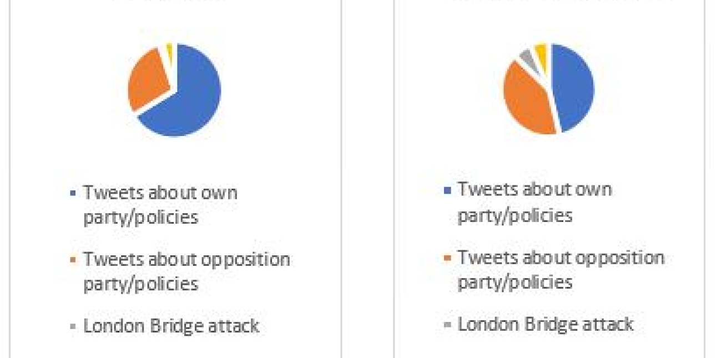Viewport: 716px width, 358px height.
Task: Select the orange slice in the right pie chart
Action: [527, 100]
